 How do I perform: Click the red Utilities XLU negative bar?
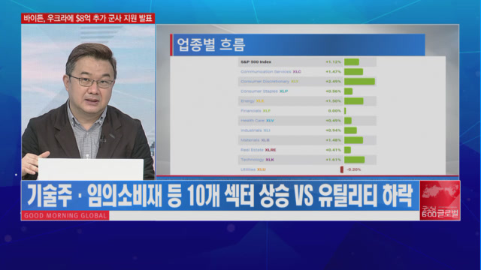pos(342,169)
